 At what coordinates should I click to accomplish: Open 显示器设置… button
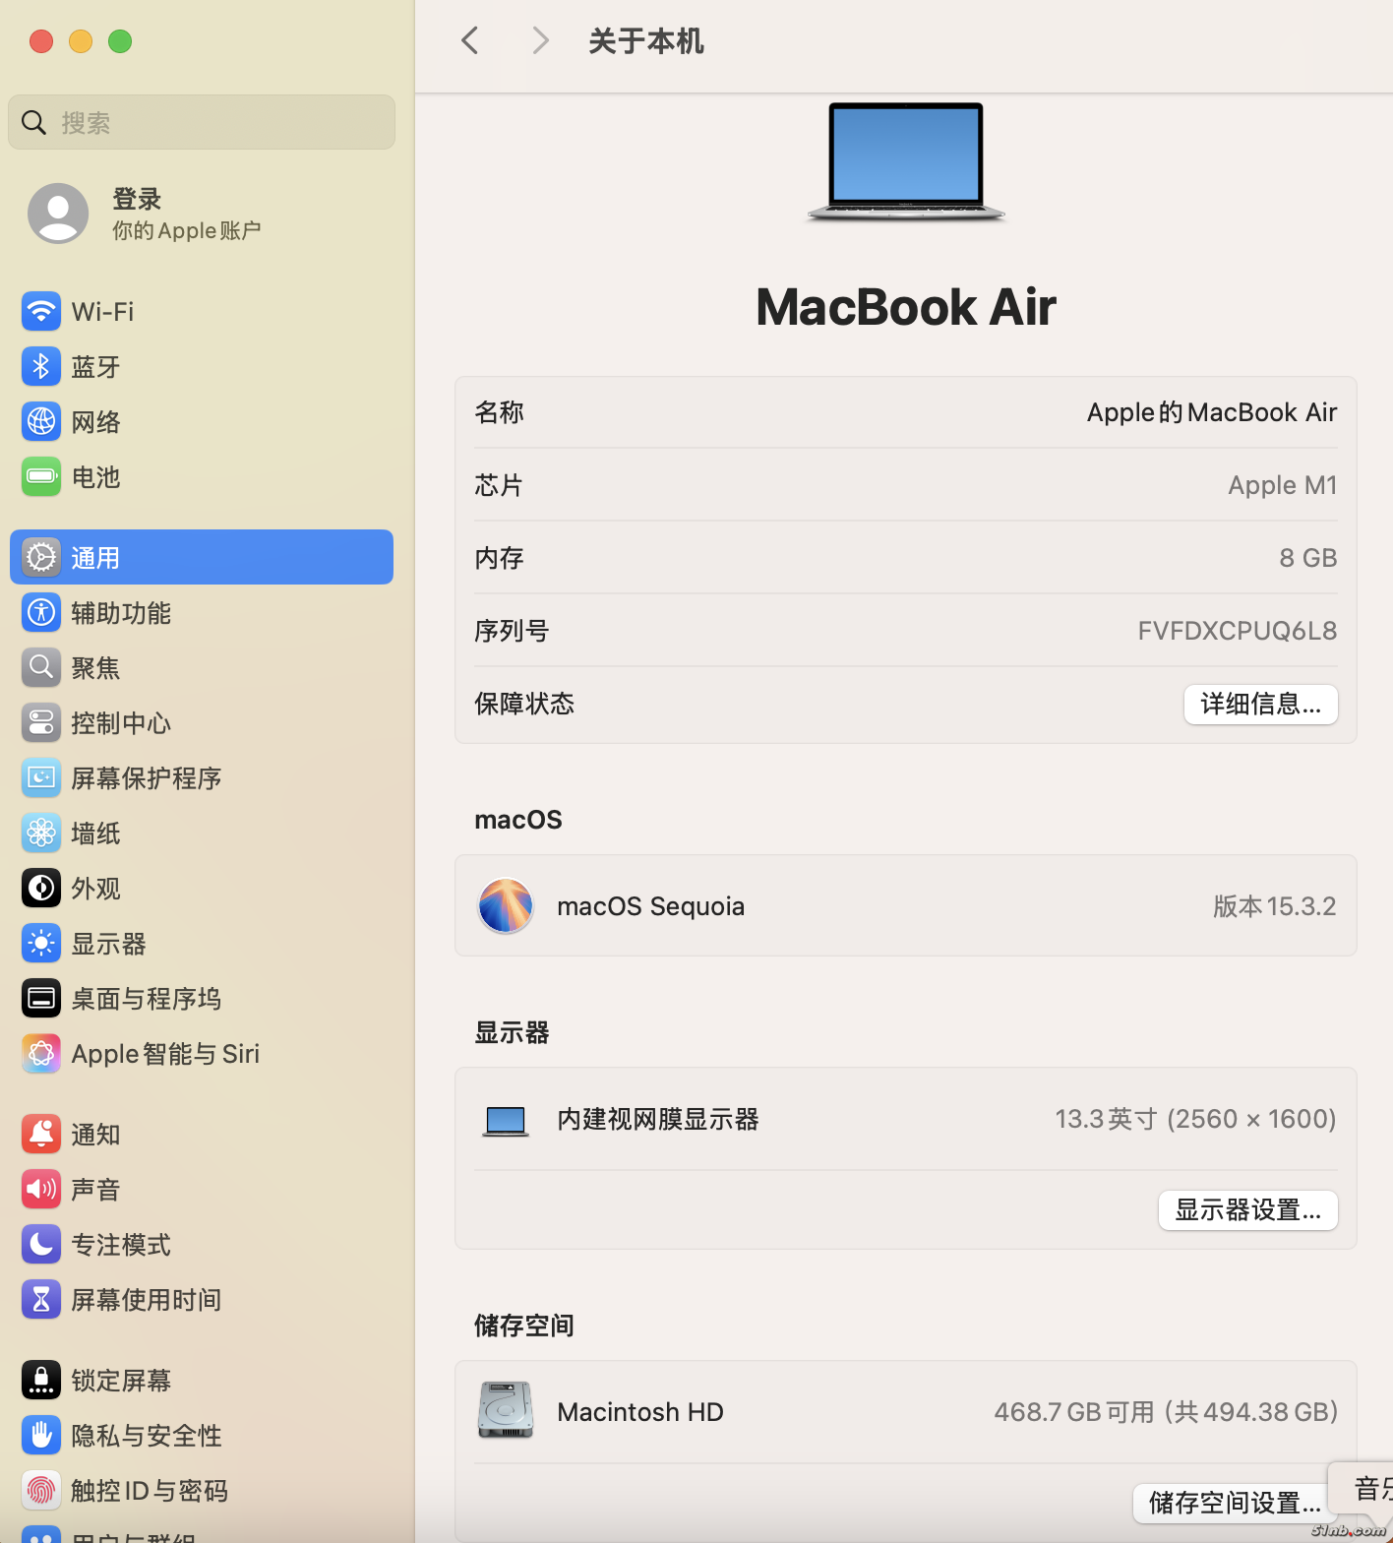1247,1210
